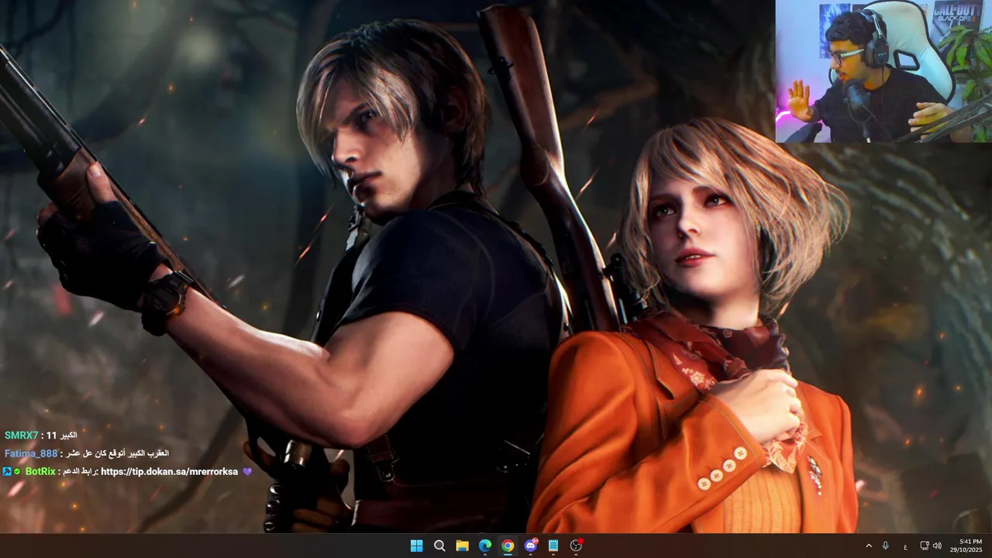Open taskbar Search magnifier

(x=439, y=546)
